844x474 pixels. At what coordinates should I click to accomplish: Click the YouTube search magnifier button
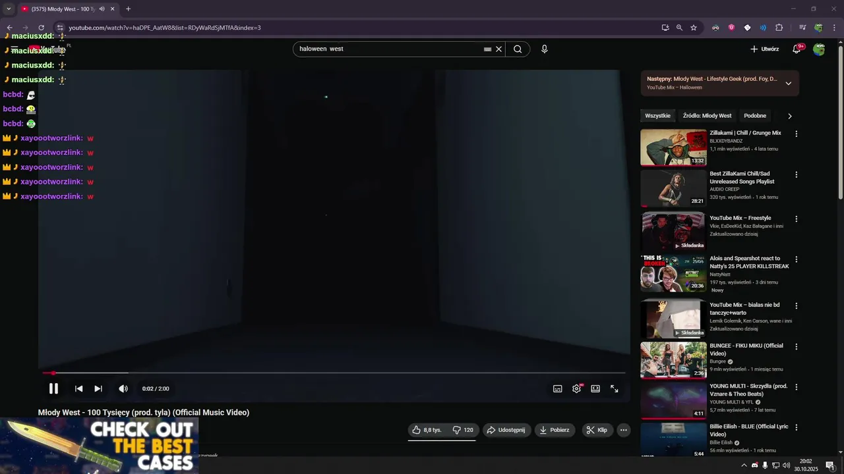pos(518,49)
